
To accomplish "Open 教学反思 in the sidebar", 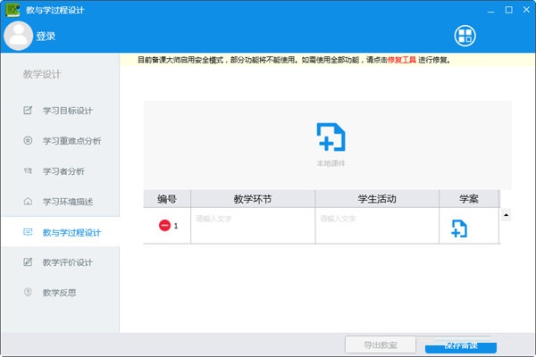I will [60, 293].
